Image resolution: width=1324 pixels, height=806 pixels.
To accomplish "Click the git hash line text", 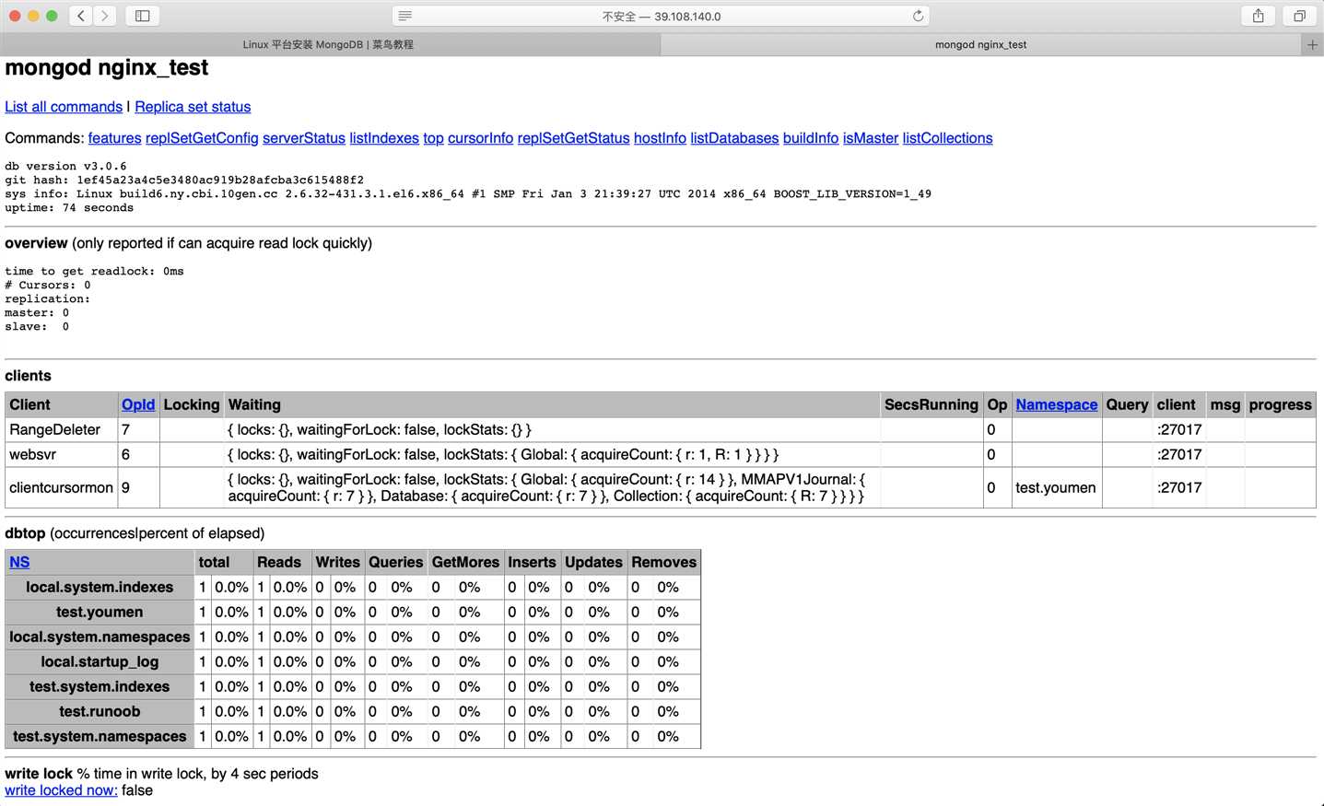I will (x=184, y=180).
